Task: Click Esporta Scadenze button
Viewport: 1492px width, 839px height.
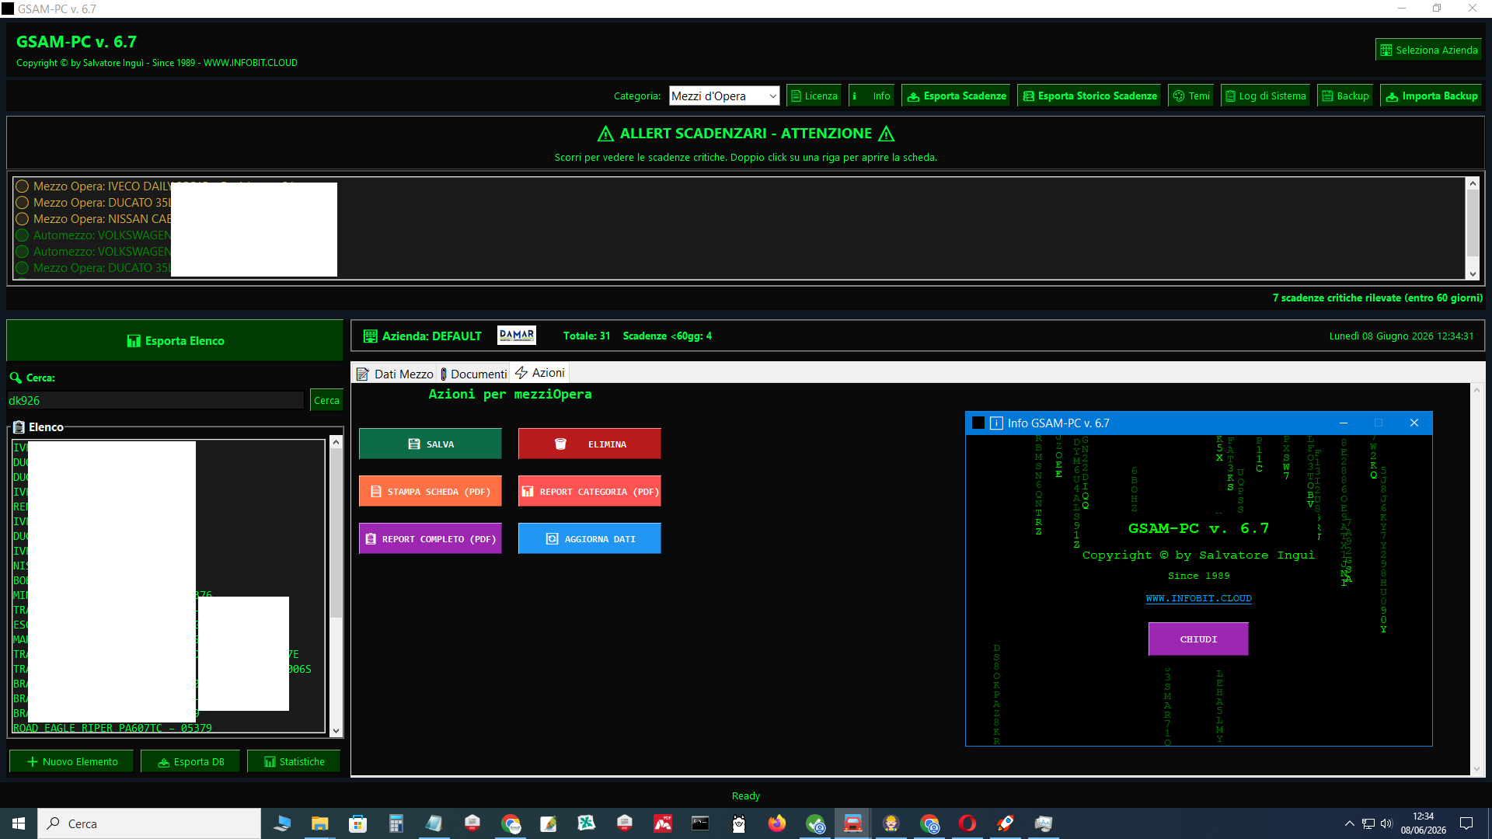Action: tap(956, 96)
